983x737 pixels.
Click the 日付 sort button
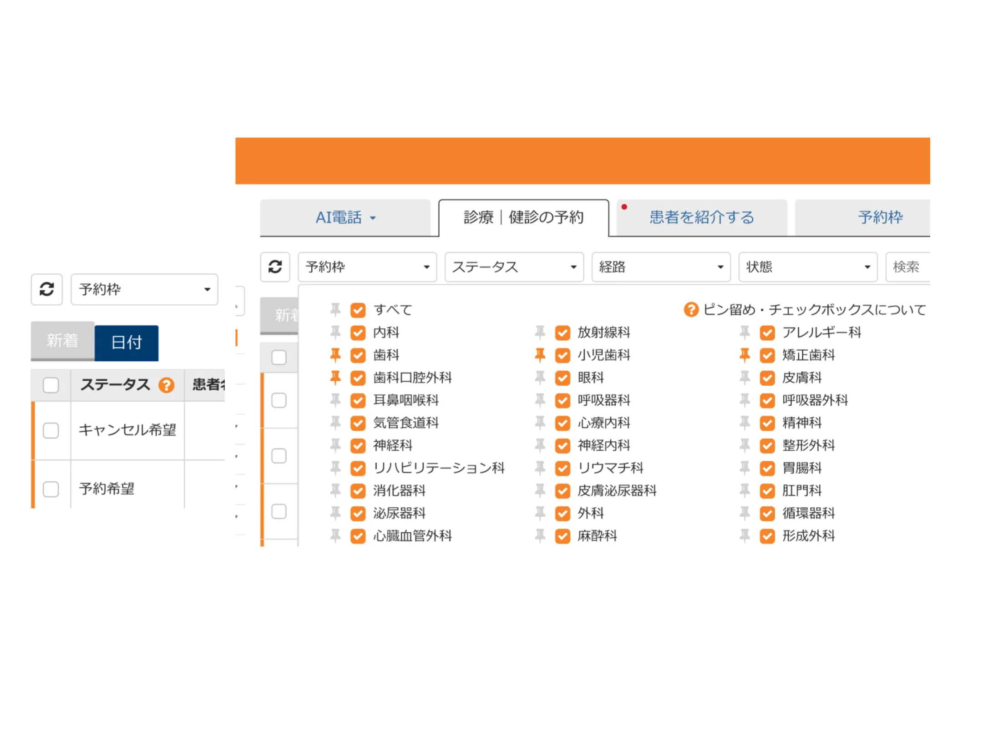click(127, 343)
